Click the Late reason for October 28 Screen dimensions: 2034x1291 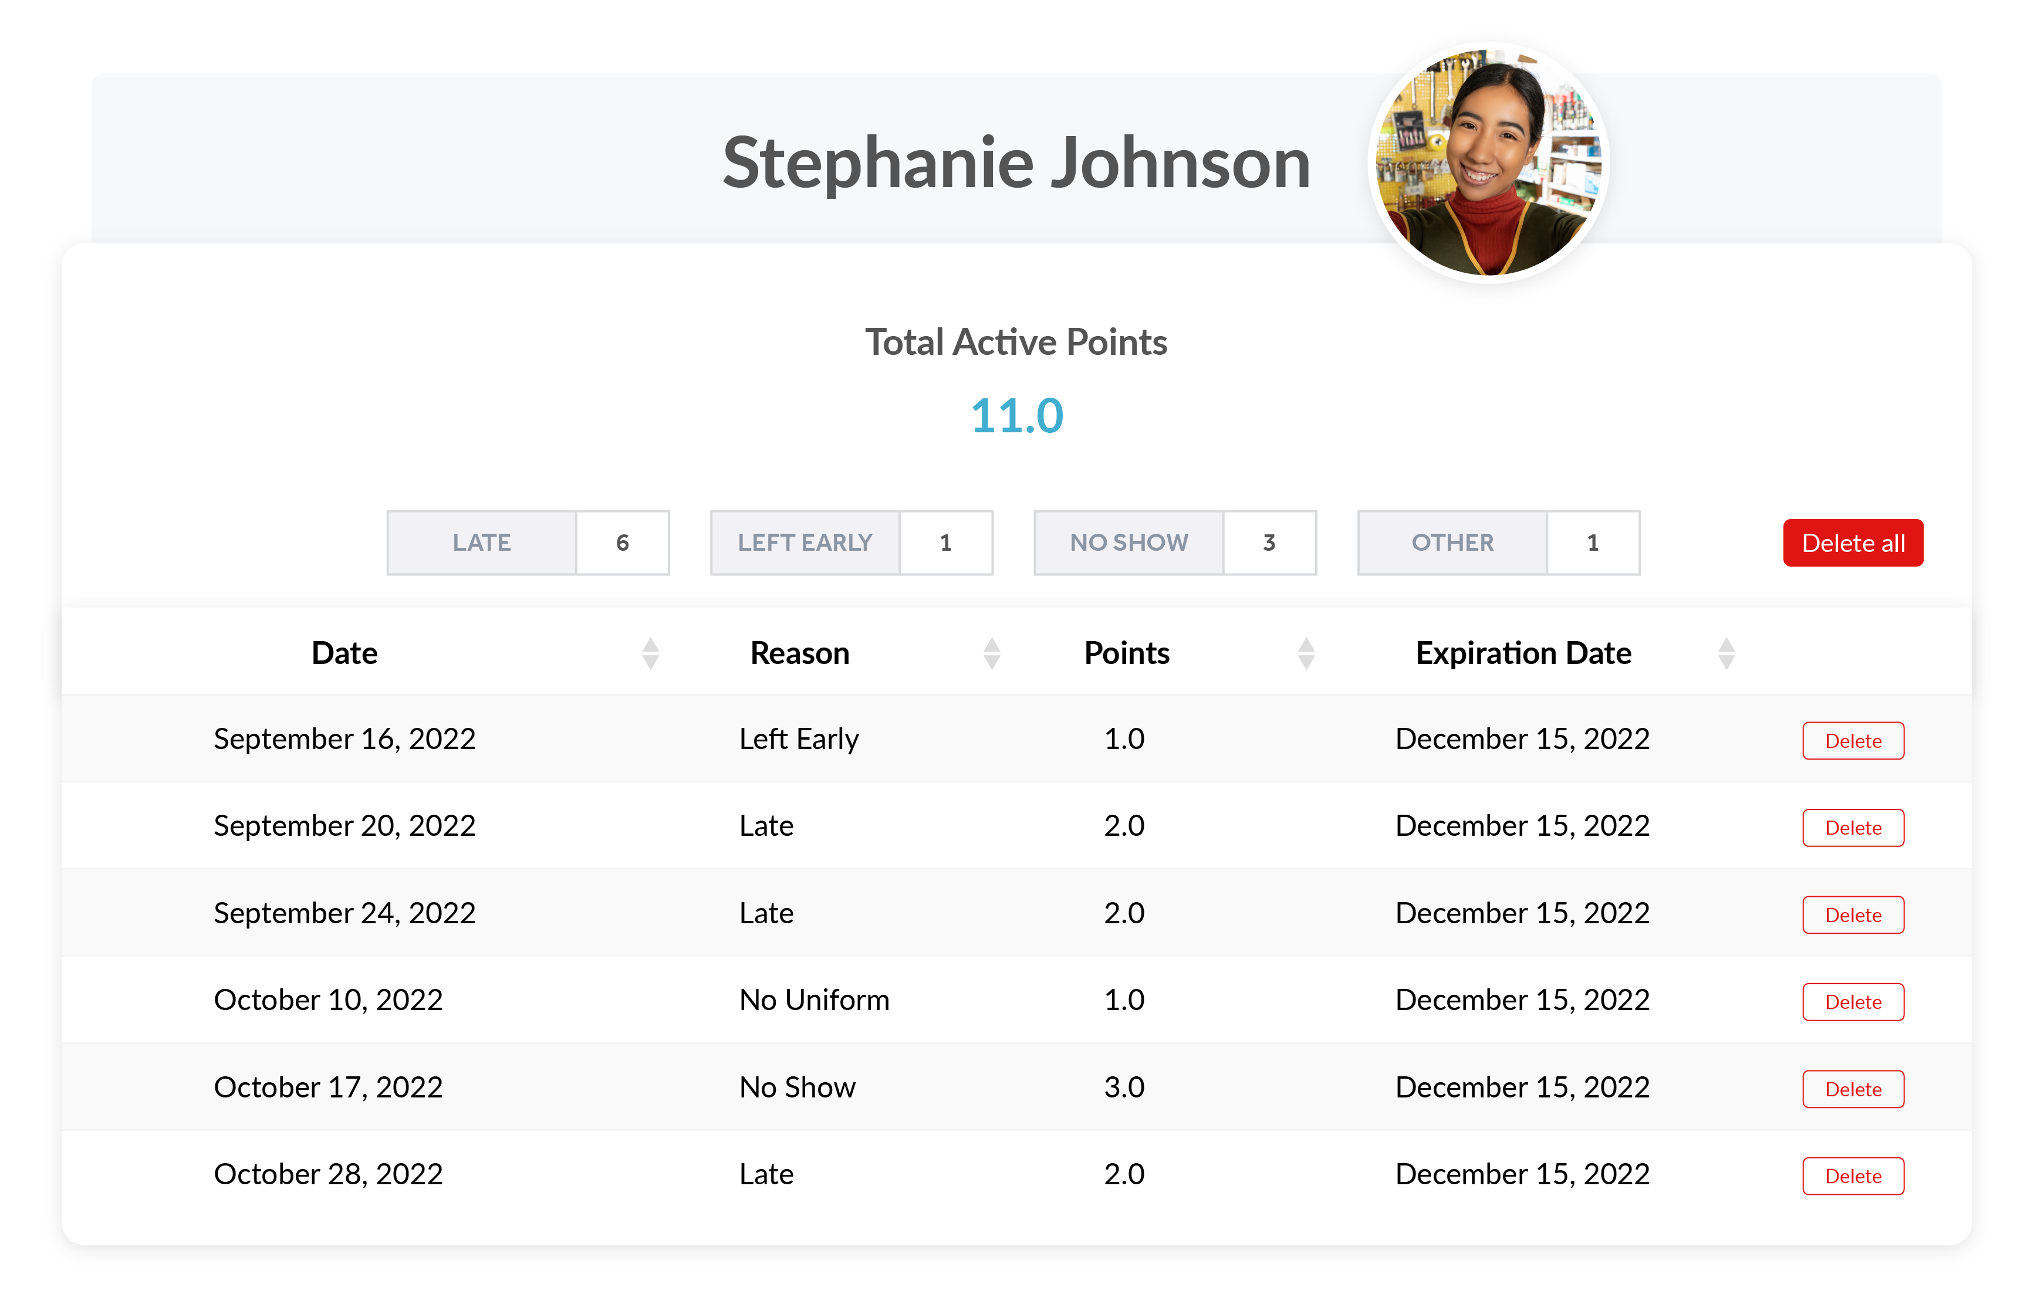[766, 1174]
